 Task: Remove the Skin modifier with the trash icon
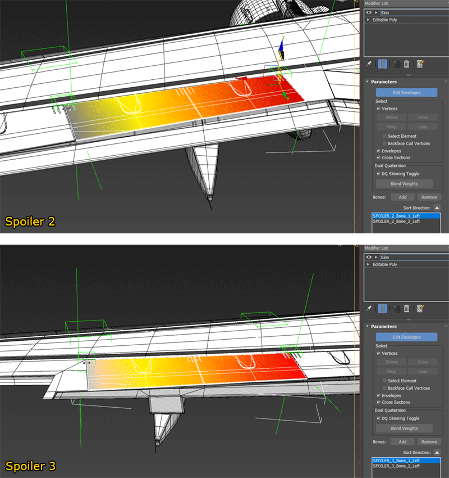pyautogui.click(x=407, y=64)
